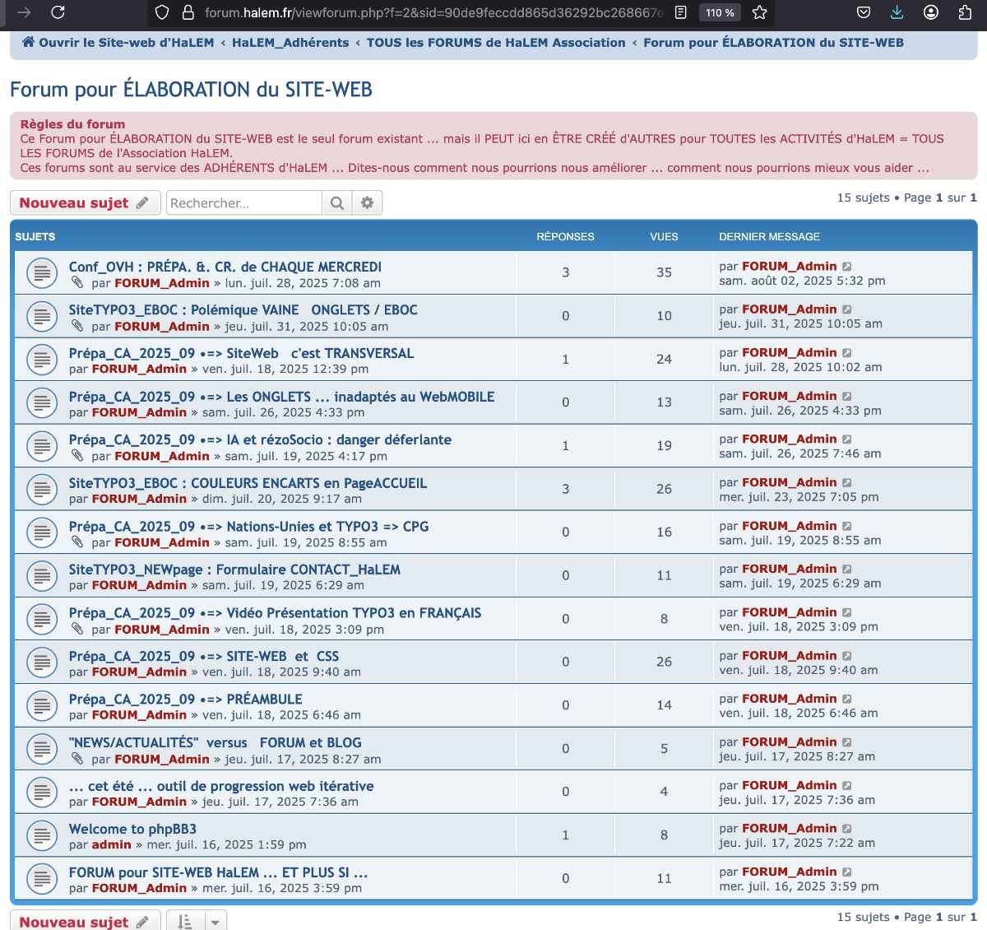Open FORUM_Admin profile from Welcome to phpBB3 row
This screenshot has width=987, height=930.
click(x=790, y=828)
